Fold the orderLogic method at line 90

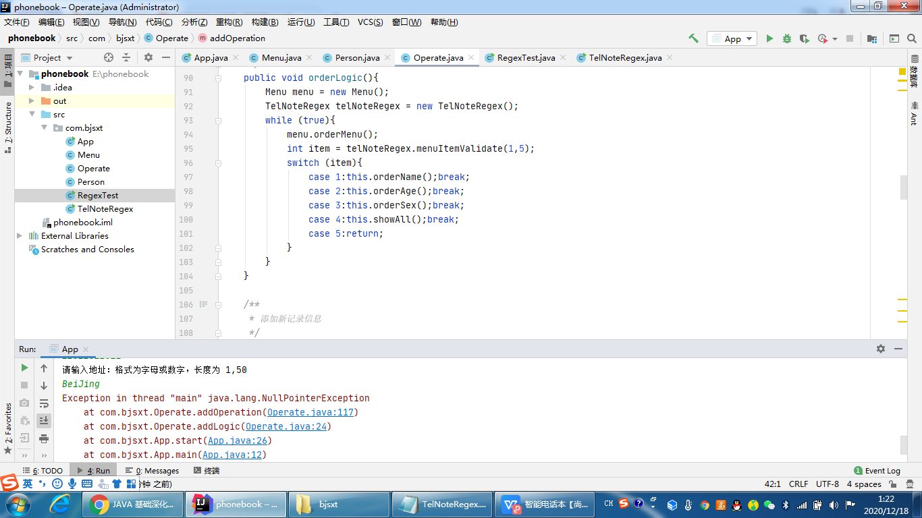[x=218, y=78]
